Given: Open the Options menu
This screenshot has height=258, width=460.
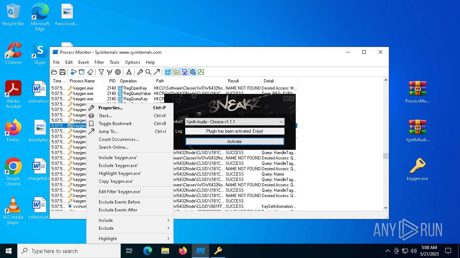Looking at the screenshot, I should click(133, 62).
